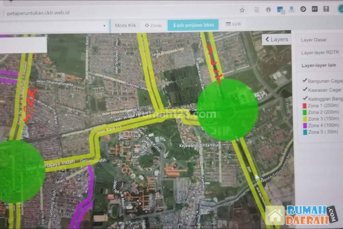
Task: Click the black circular extension icon
Action: tap(303, 9)
